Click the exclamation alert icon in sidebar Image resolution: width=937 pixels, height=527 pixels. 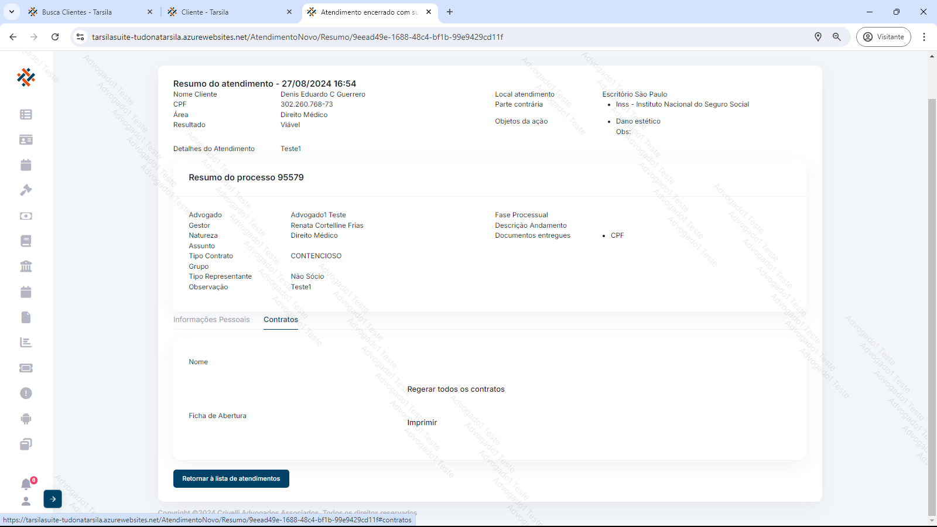pyautogui.click(x=26, y=393)
